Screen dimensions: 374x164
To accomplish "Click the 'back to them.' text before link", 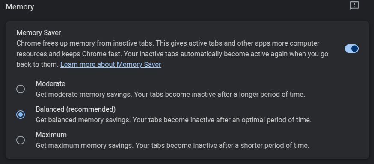I will tap(38, 64).
